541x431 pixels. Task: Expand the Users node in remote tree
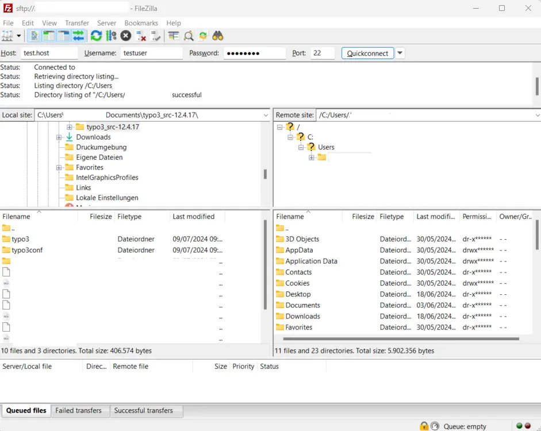pyautogui.click(x=301, y=147)
